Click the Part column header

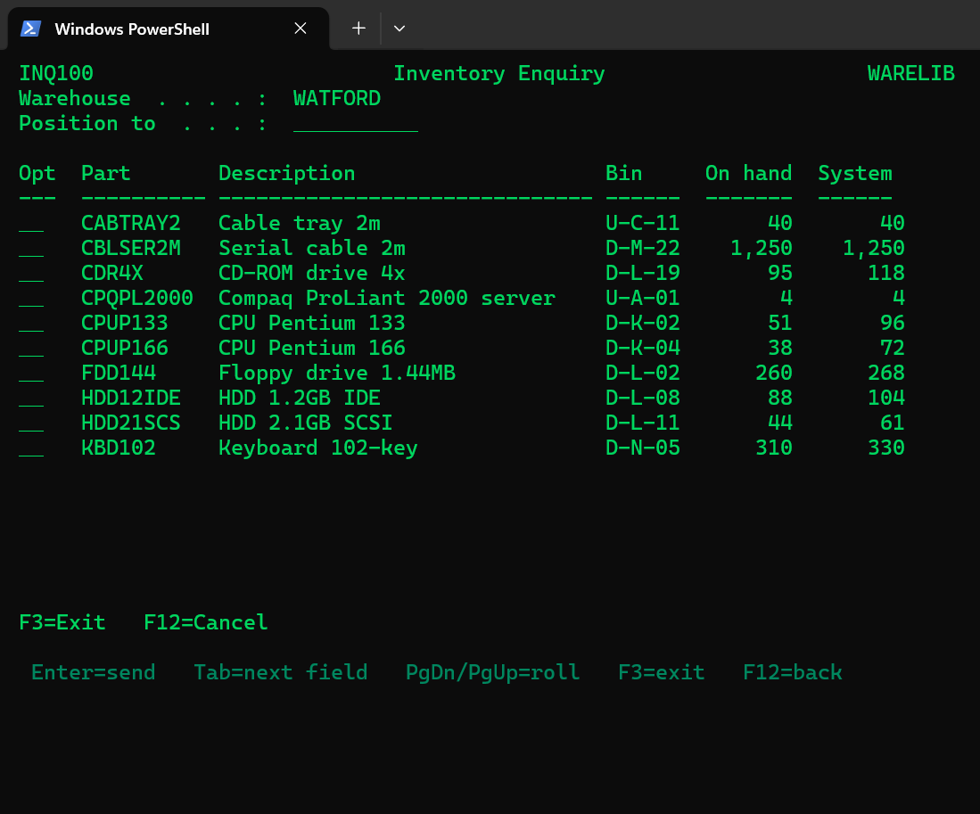coord(105,173)
